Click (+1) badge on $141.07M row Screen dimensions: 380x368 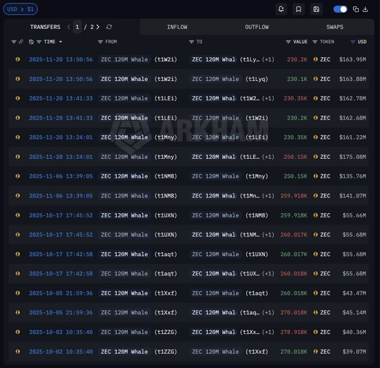pyautogui.click(x=268, y=196)
